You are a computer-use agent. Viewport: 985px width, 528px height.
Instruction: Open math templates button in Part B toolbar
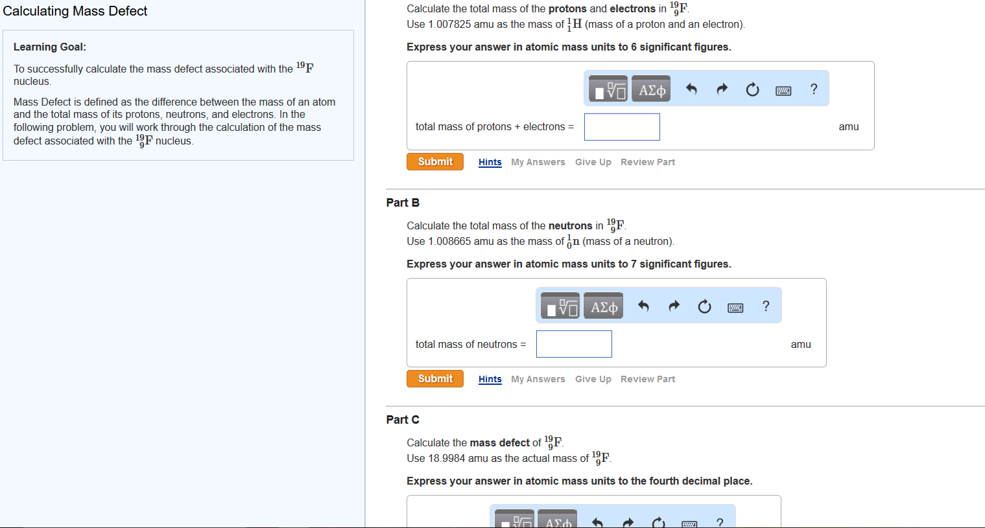tap(560, 306)
